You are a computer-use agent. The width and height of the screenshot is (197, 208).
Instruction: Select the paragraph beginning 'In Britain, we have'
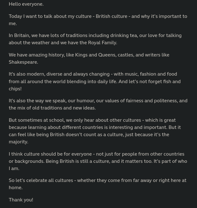tap(95, 39)
